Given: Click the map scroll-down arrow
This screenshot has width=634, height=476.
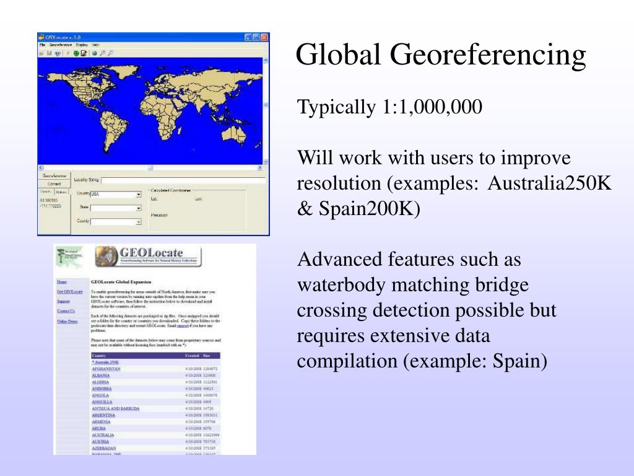Looking at the screenshot, I should tap(266, 162).
